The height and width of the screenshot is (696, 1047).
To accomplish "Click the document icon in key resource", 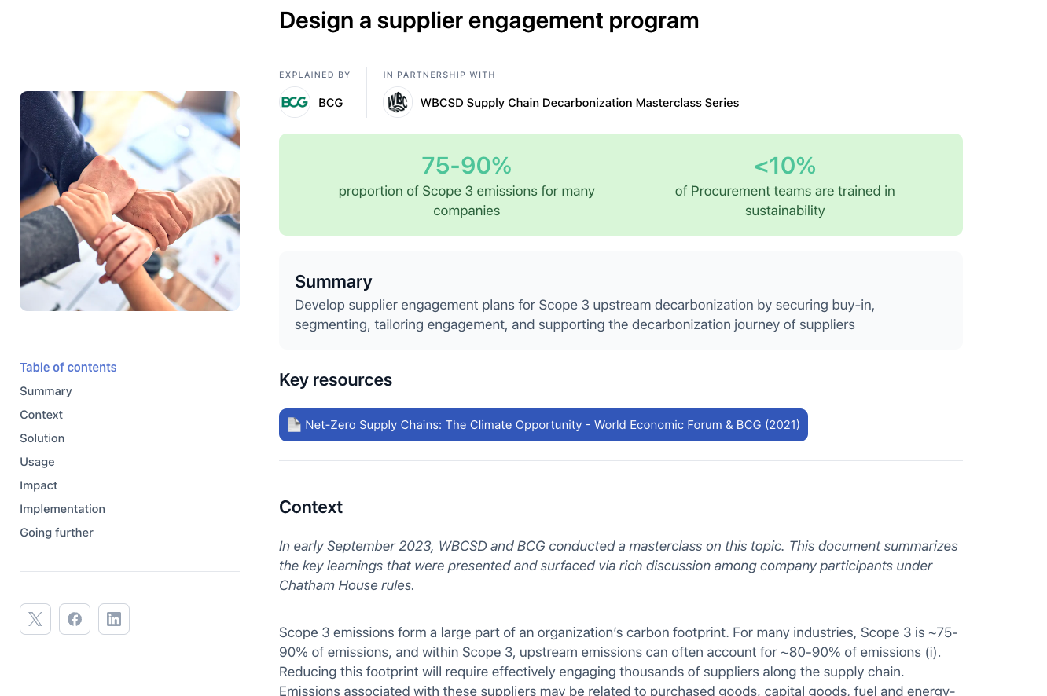I will click(294, 425).
